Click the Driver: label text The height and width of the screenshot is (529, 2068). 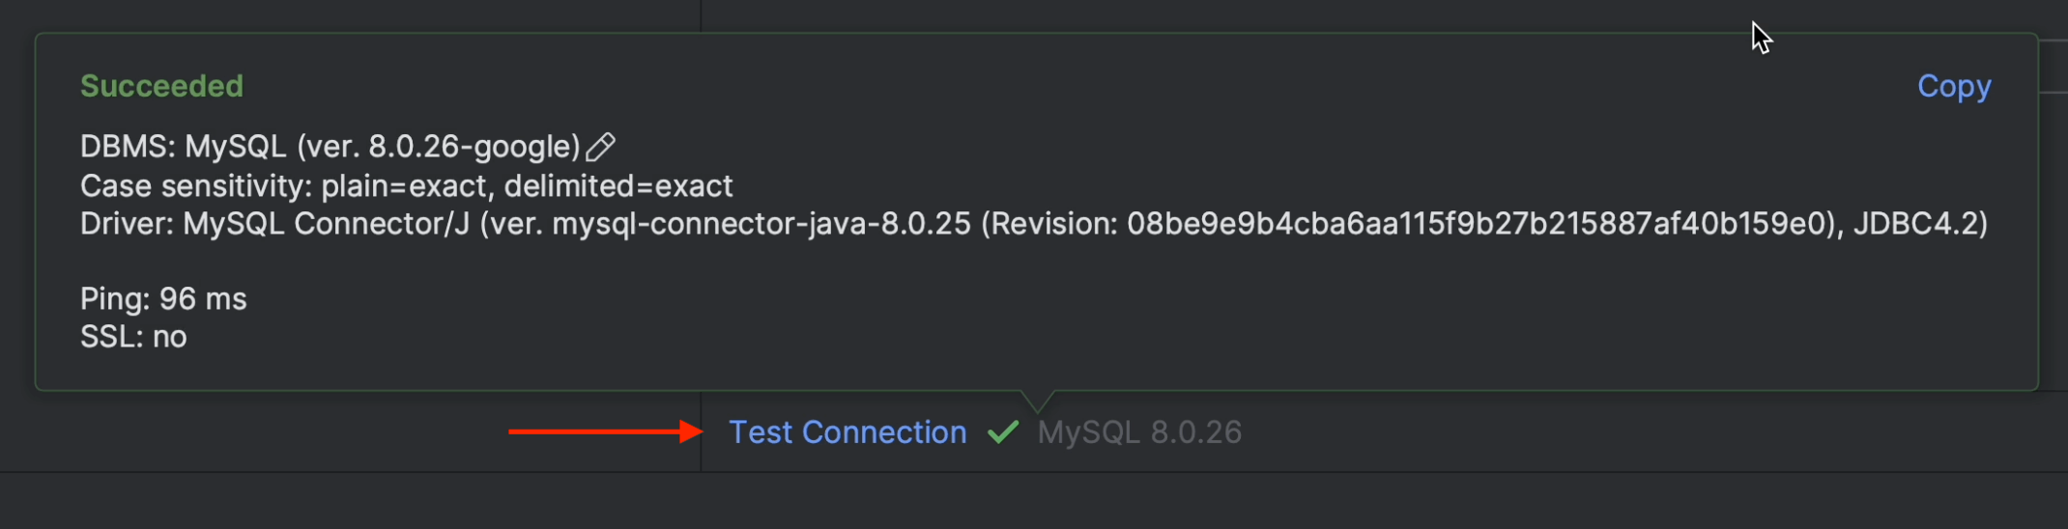pos(127,224)
